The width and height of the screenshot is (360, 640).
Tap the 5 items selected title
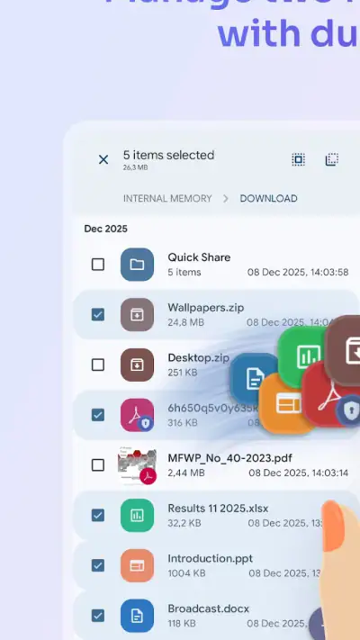[x=168, y=155]
